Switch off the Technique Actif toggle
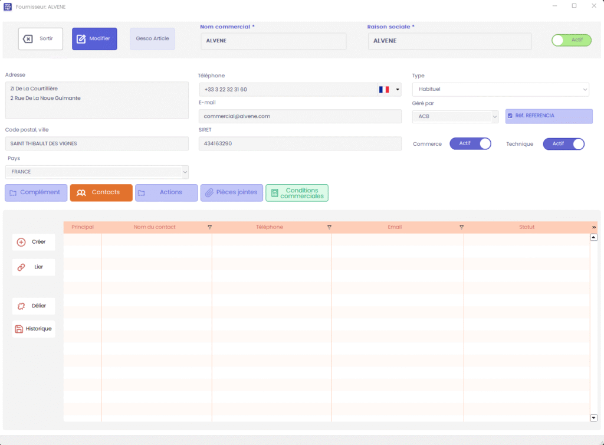604x445 pixels. [x=563, y=144]
